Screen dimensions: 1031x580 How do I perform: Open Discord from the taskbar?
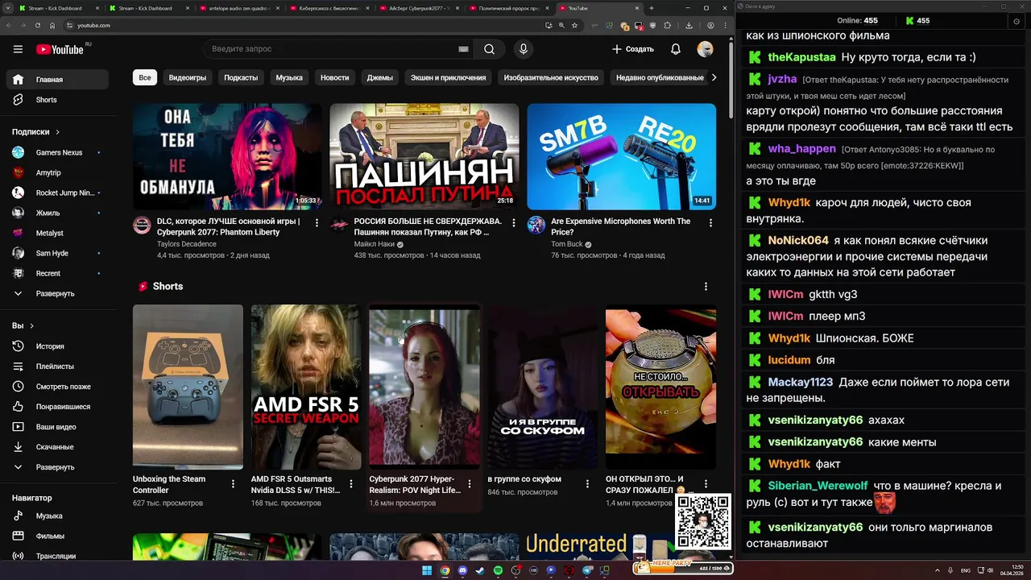pyautogui.click(x=462, y=570)
